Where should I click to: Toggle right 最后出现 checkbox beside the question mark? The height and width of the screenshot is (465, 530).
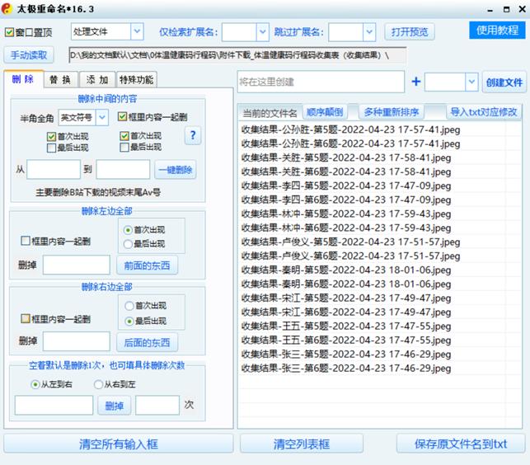click(124, 147)
